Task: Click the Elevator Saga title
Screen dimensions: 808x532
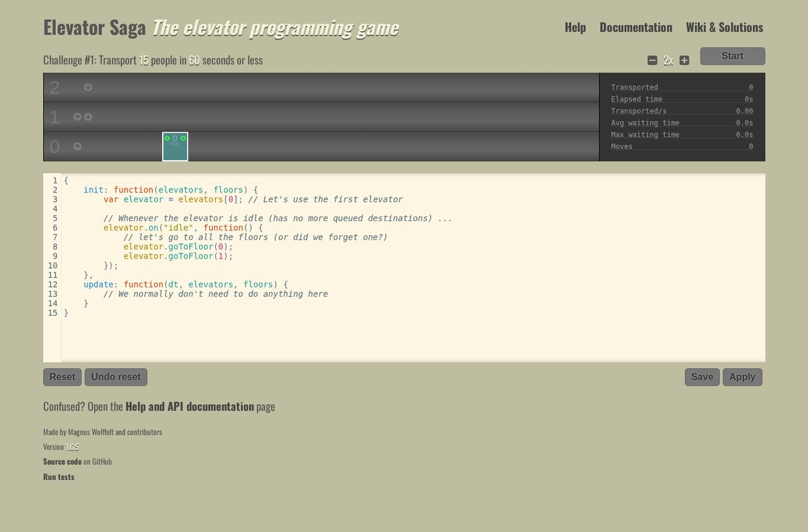Action: 95,27
